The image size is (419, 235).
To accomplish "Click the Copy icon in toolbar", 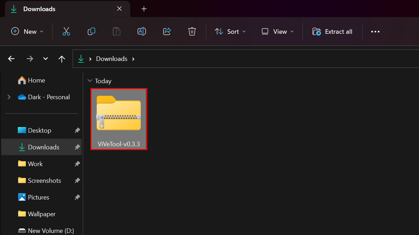I will pos(91,32).
